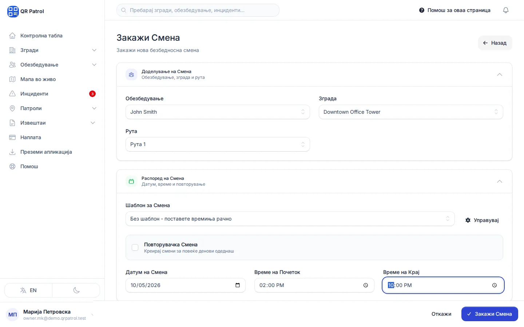Collapse the Доделување на Смена section
Screen dimensions: 524x327
pos(500,74)
